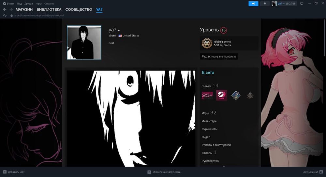Click the steamcommunity URL text
Screen dimensions: 326x177
39,15
